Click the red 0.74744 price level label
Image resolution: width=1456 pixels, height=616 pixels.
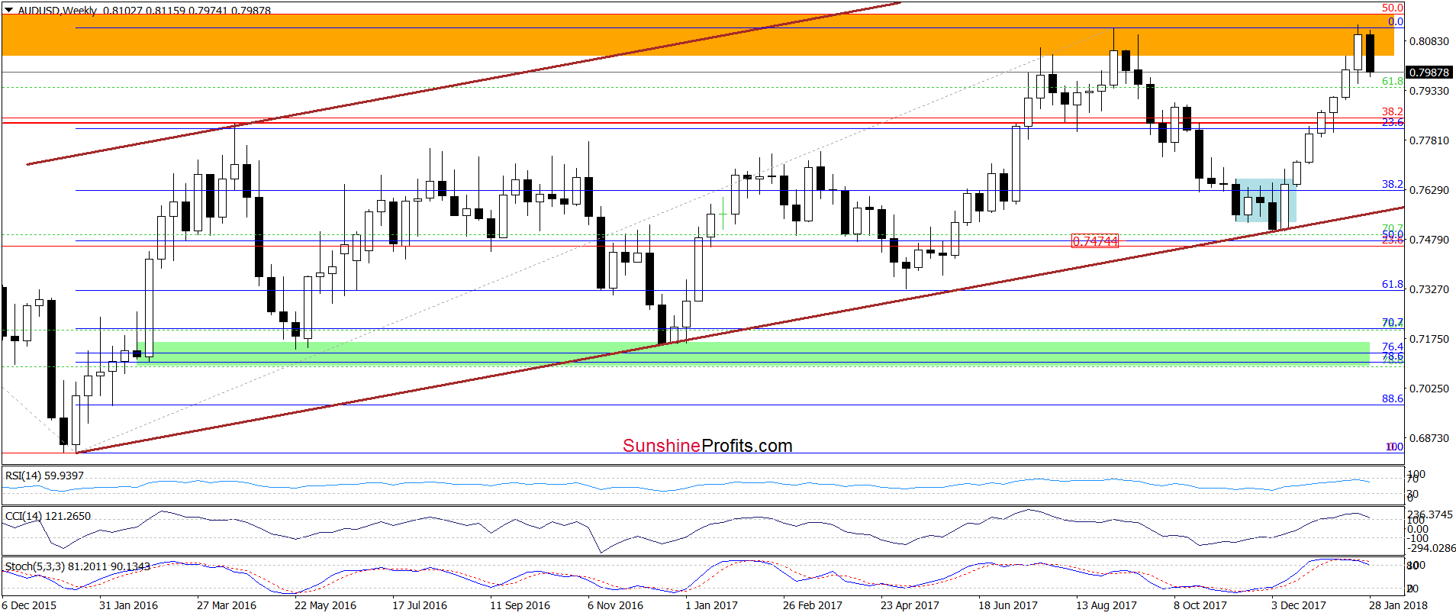click(x=1095, y=241)
